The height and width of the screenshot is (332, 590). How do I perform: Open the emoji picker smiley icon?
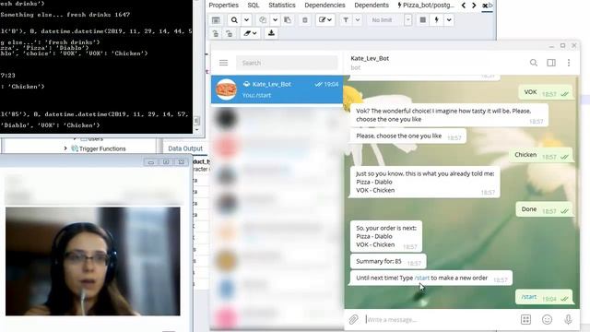(547, 320)
